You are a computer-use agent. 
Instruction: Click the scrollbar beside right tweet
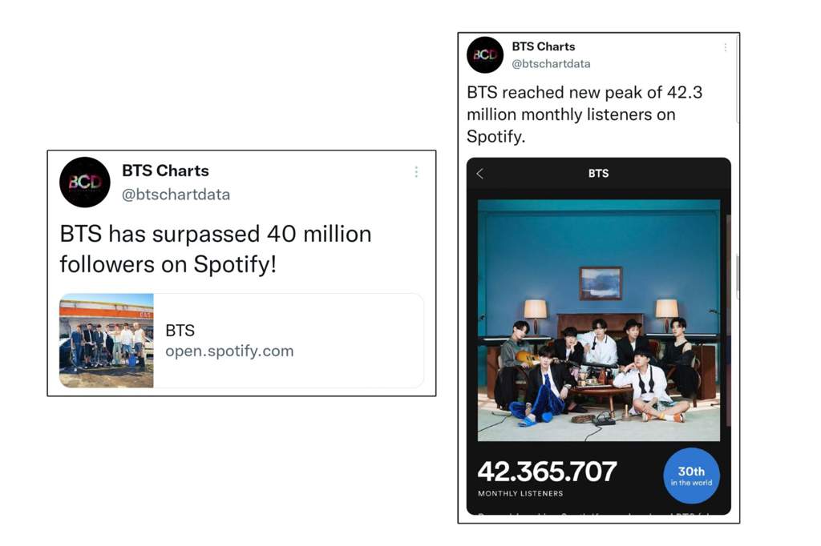coord(738,78)
